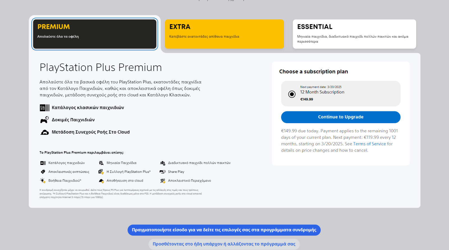Viewport: 449px width, 250px height.
Task: Click the online multiplayer icon
Action: 162,163
